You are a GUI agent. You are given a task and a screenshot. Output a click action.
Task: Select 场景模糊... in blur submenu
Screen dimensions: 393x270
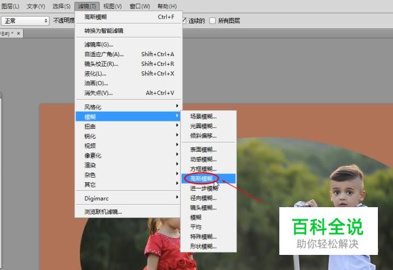click(x=208, y=116)
